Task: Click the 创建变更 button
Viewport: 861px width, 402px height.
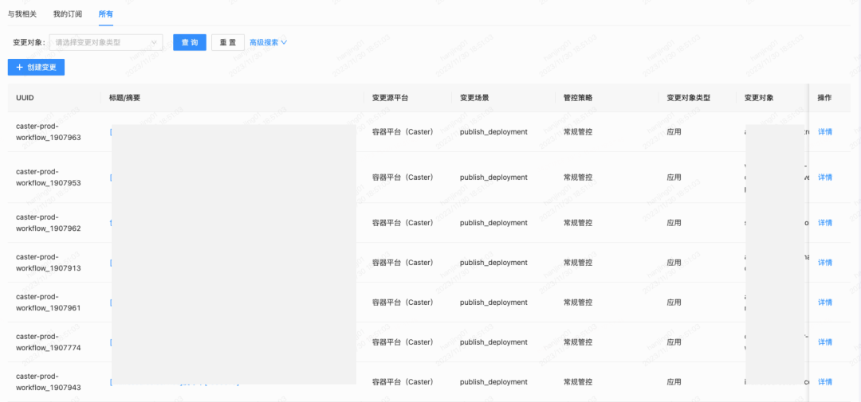Action: (36, 67)
